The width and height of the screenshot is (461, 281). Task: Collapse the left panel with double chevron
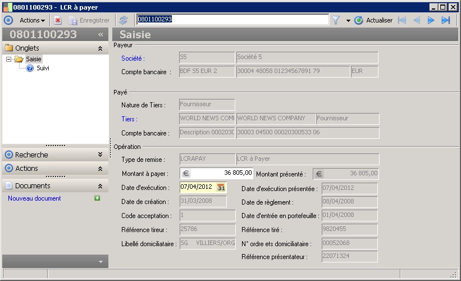[x=101, y=34]
